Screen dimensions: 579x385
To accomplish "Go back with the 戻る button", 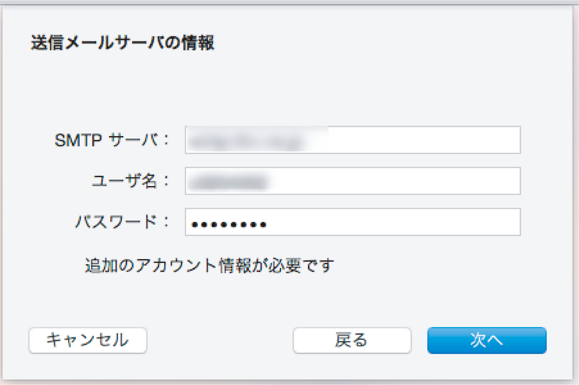I will [x=352, y=340].
